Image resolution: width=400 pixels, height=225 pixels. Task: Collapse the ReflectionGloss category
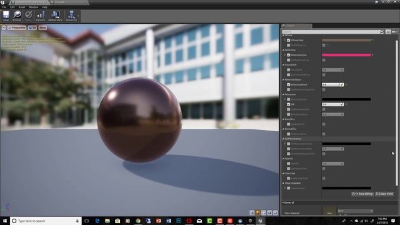(x=283, y=80)
